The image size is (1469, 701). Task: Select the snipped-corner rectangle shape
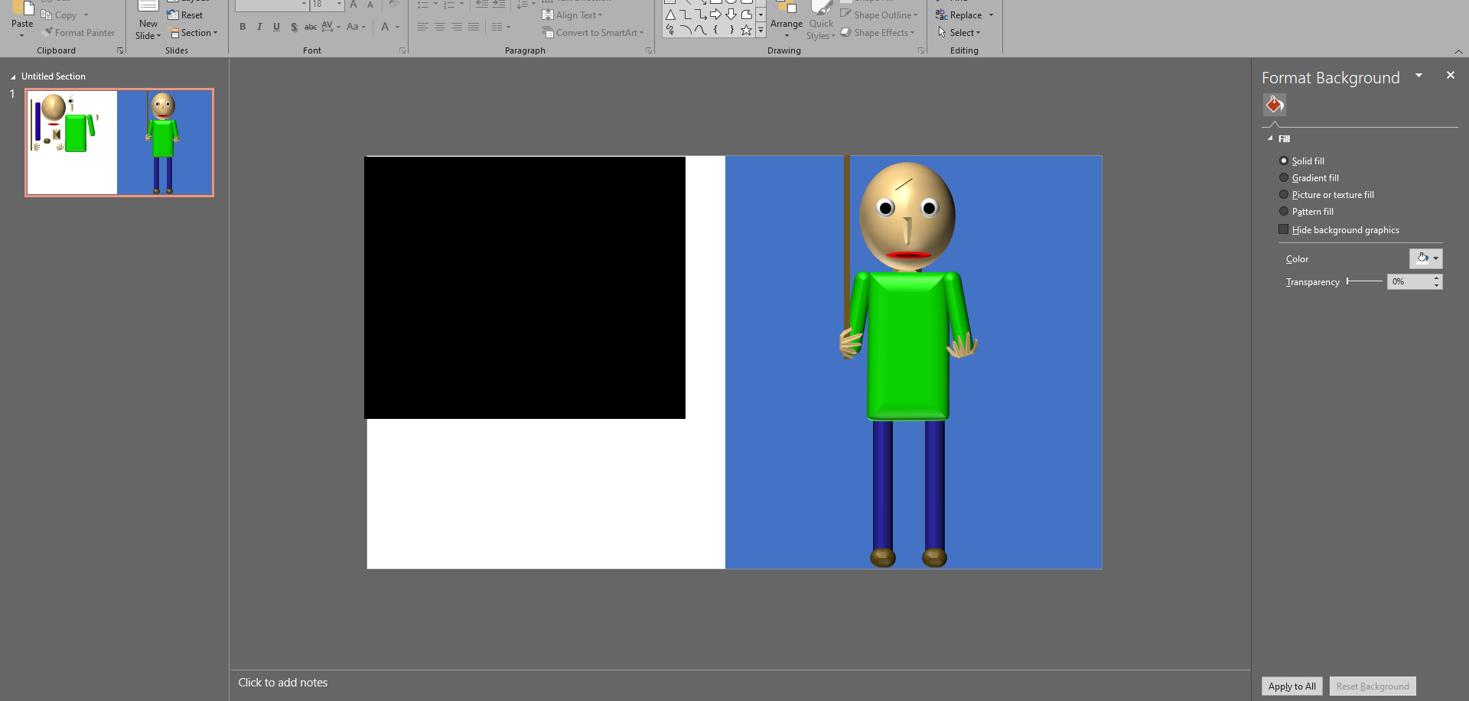746,15
